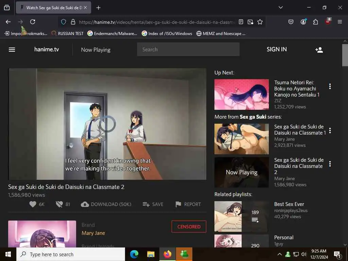
Task: Open Index of /ISOs/Windows bookmark
Action: coord(167,34)
